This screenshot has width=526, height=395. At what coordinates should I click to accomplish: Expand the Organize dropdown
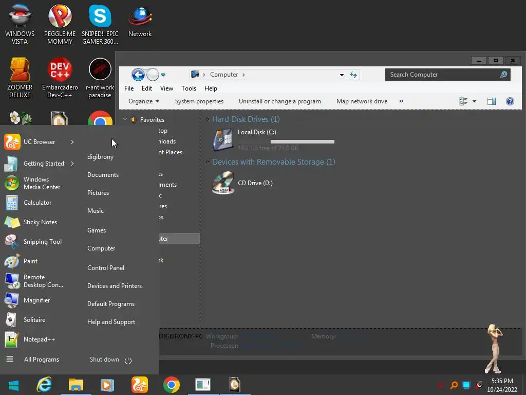coord(144,101)
